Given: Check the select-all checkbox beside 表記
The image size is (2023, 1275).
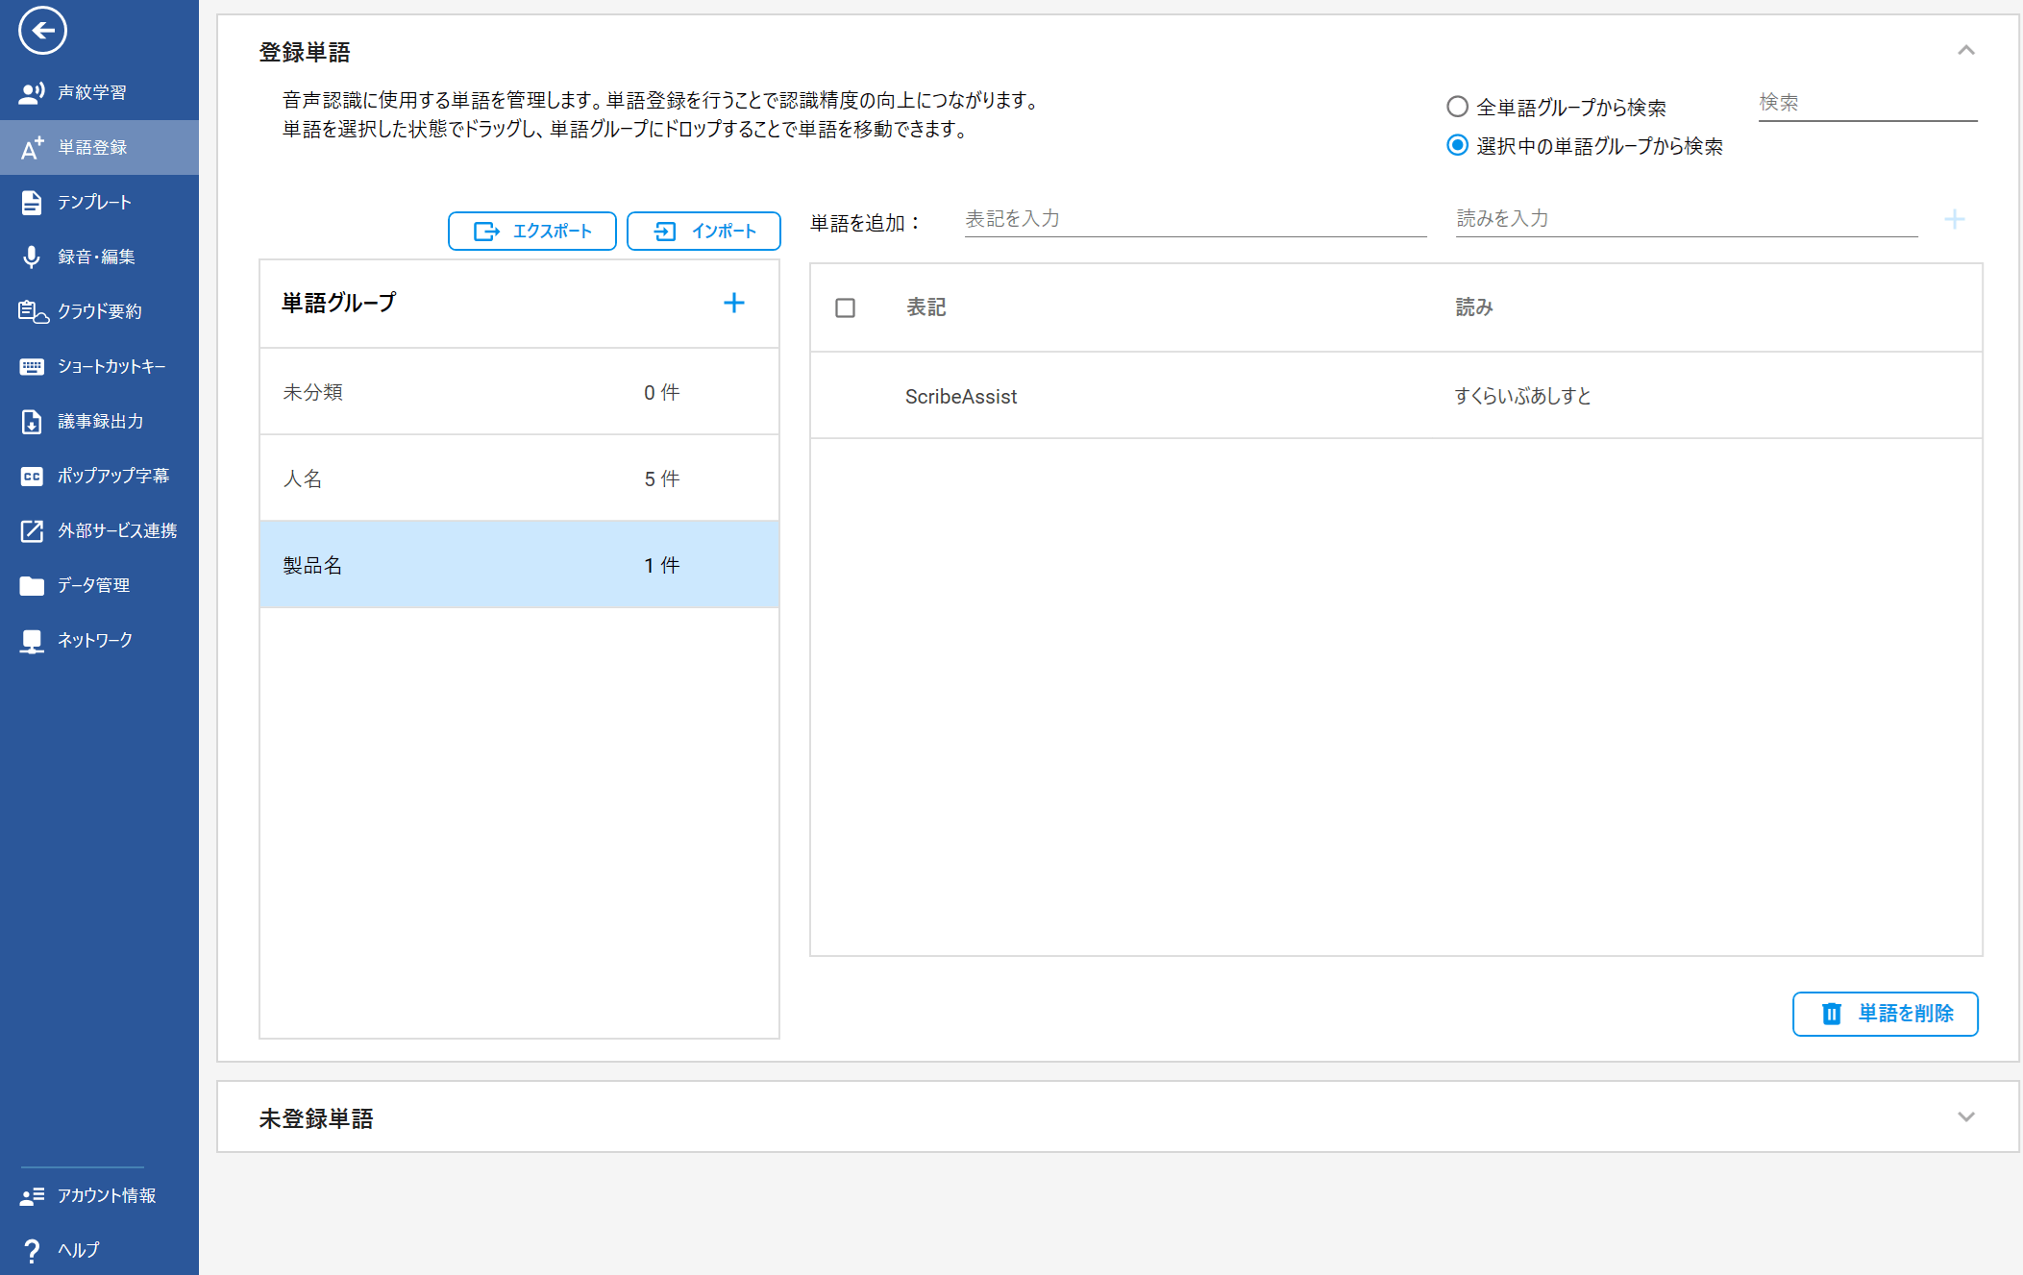Looking at the screenshot, I should click(x=845, y=307).
